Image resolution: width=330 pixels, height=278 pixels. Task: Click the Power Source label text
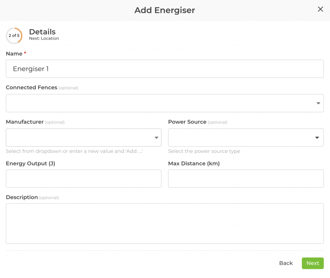click(187, 122)
